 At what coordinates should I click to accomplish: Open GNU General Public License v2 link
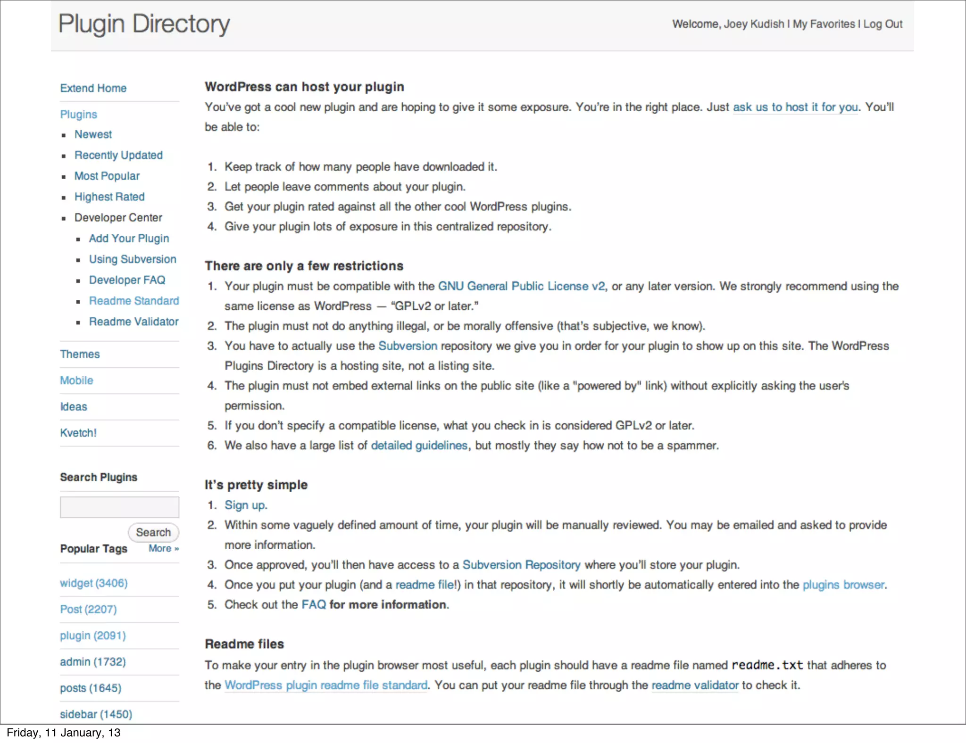click(522, 286)
